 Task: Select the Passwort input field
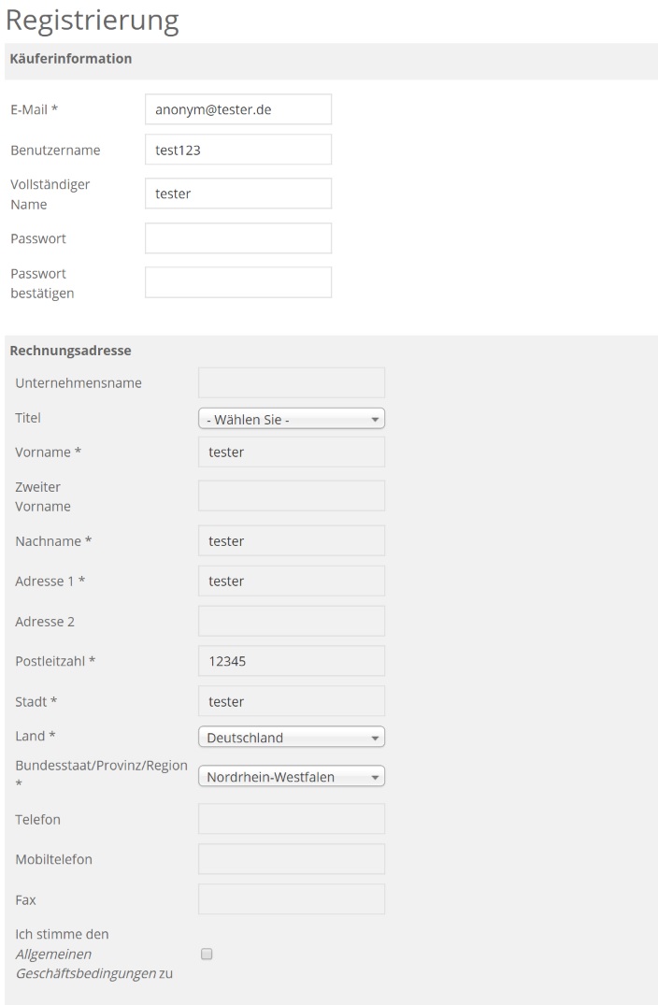(x=238, y=237)
